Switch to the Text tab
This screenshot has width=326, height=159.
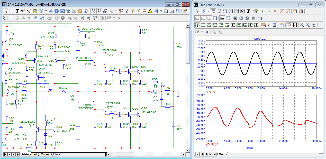click(34, 154)
